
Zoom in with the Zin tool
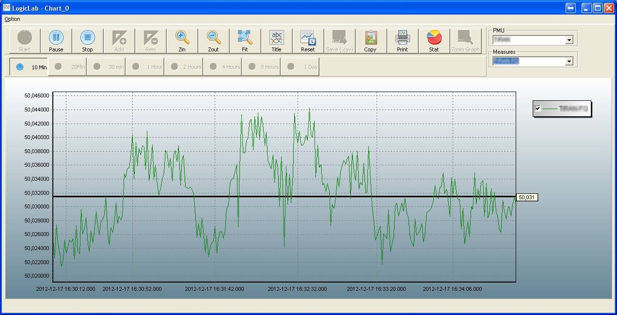pyautogui.click(x=182, y=41)
